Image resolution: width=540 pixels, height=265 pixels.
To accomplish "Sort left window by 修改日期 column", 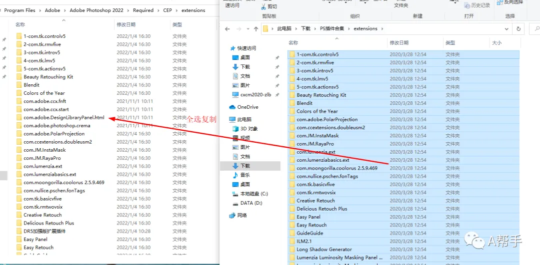I will click(x=126, y=25).
